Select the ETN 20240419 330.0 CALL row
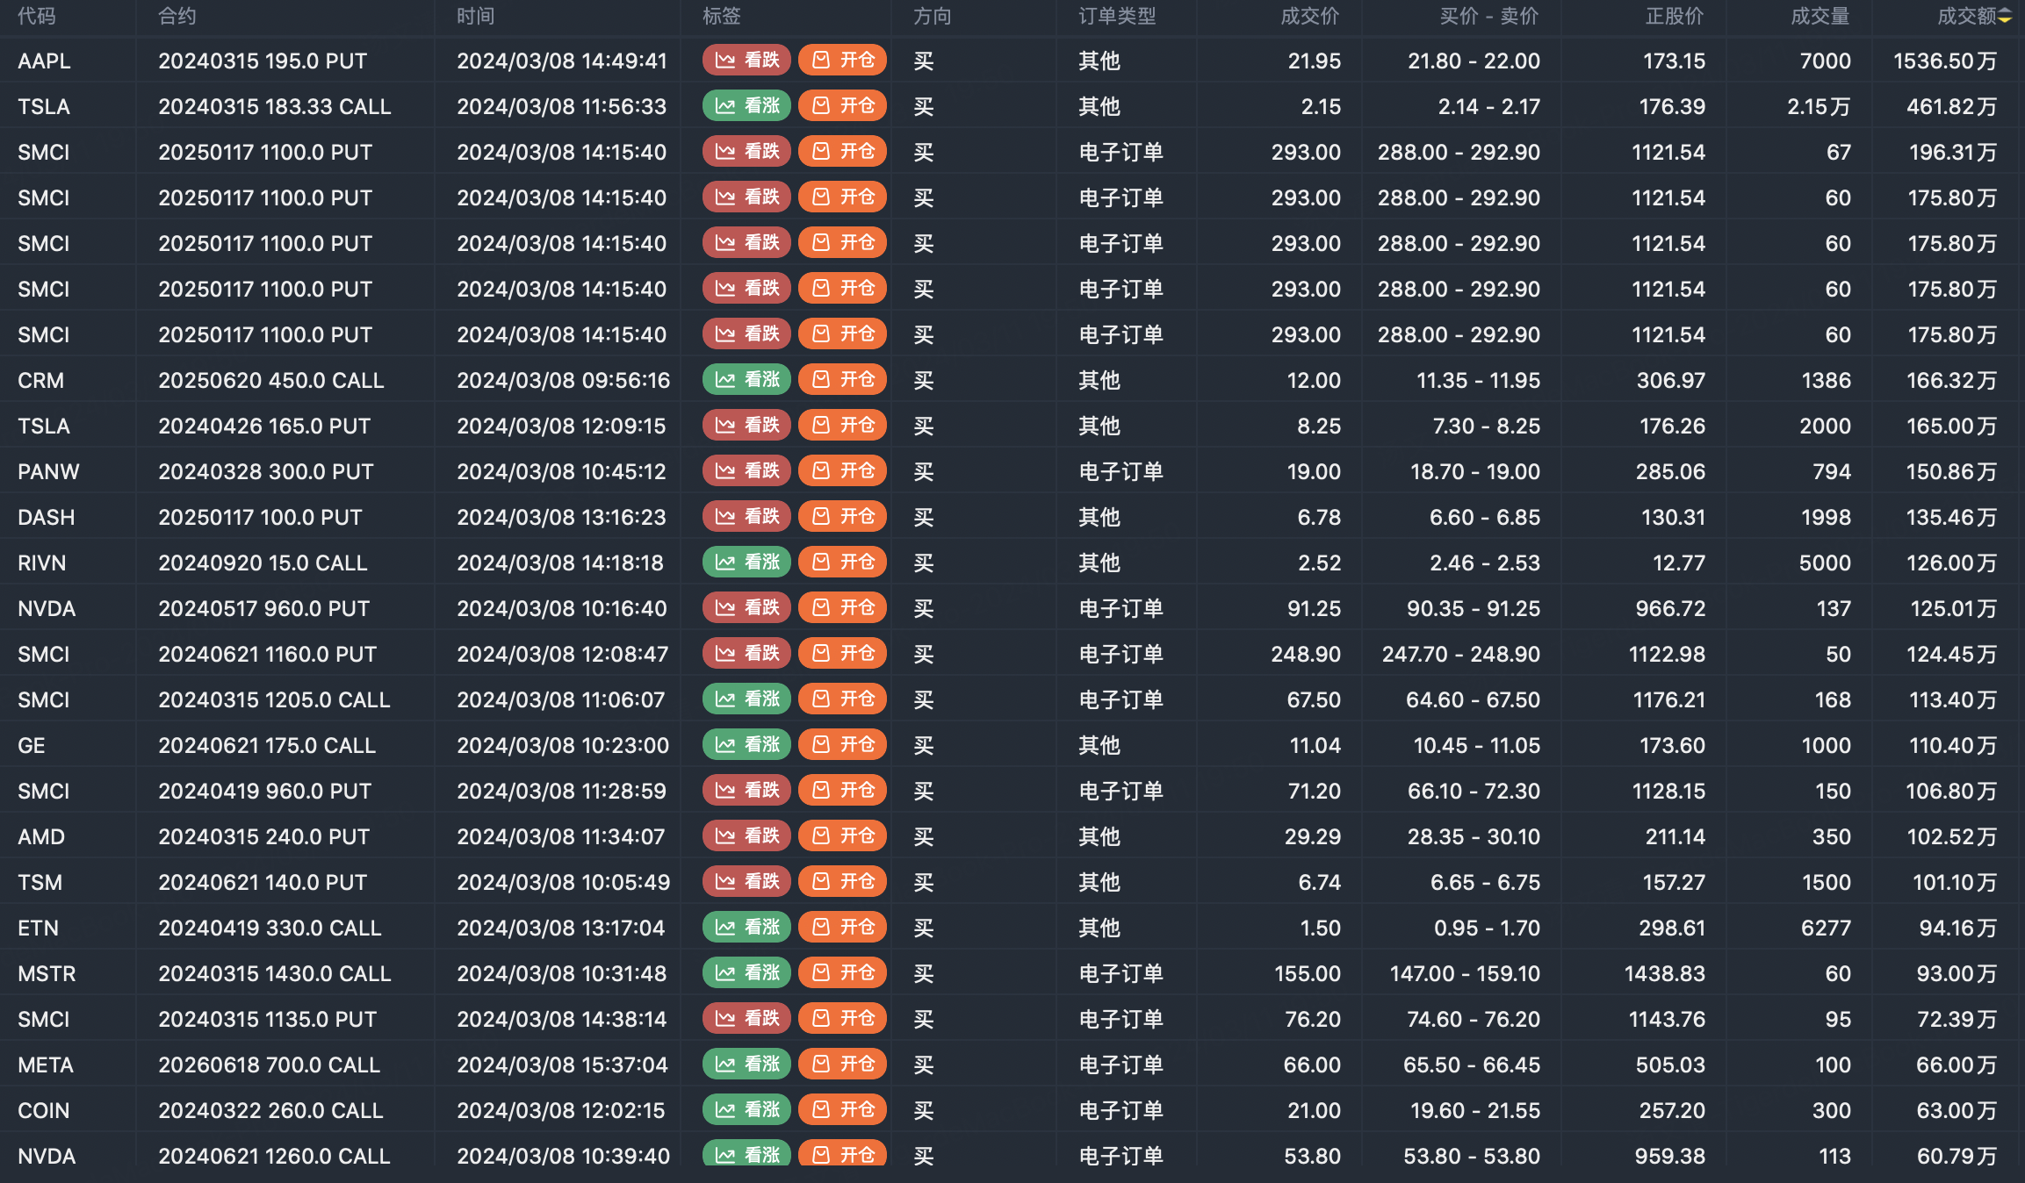2025x1183 pixels. pyautogui.click(x=270, y=928)
